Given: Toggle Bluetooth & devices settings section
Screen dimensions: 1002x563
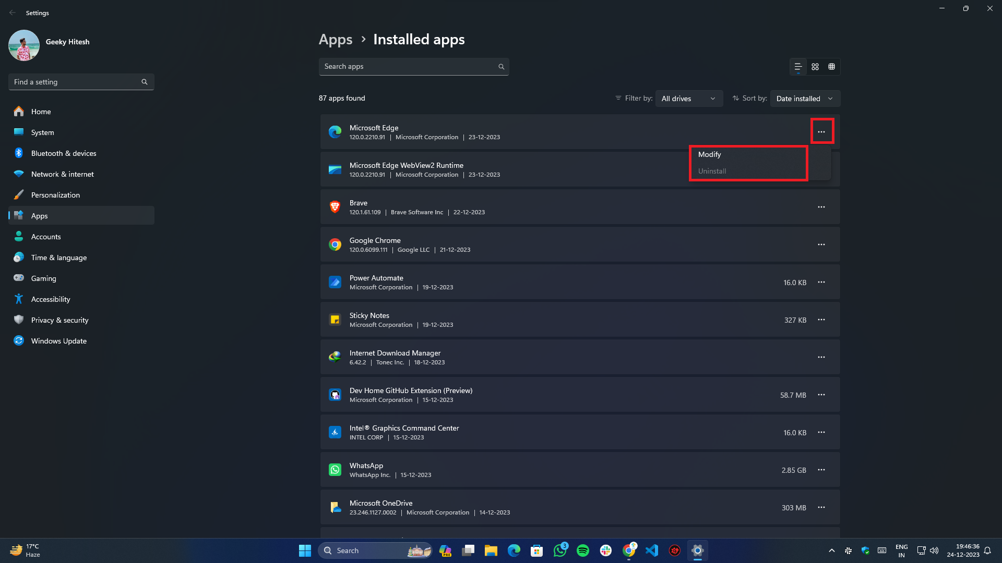Looking at the screenshot, I should pyautogui.click(x=64, y=153).
